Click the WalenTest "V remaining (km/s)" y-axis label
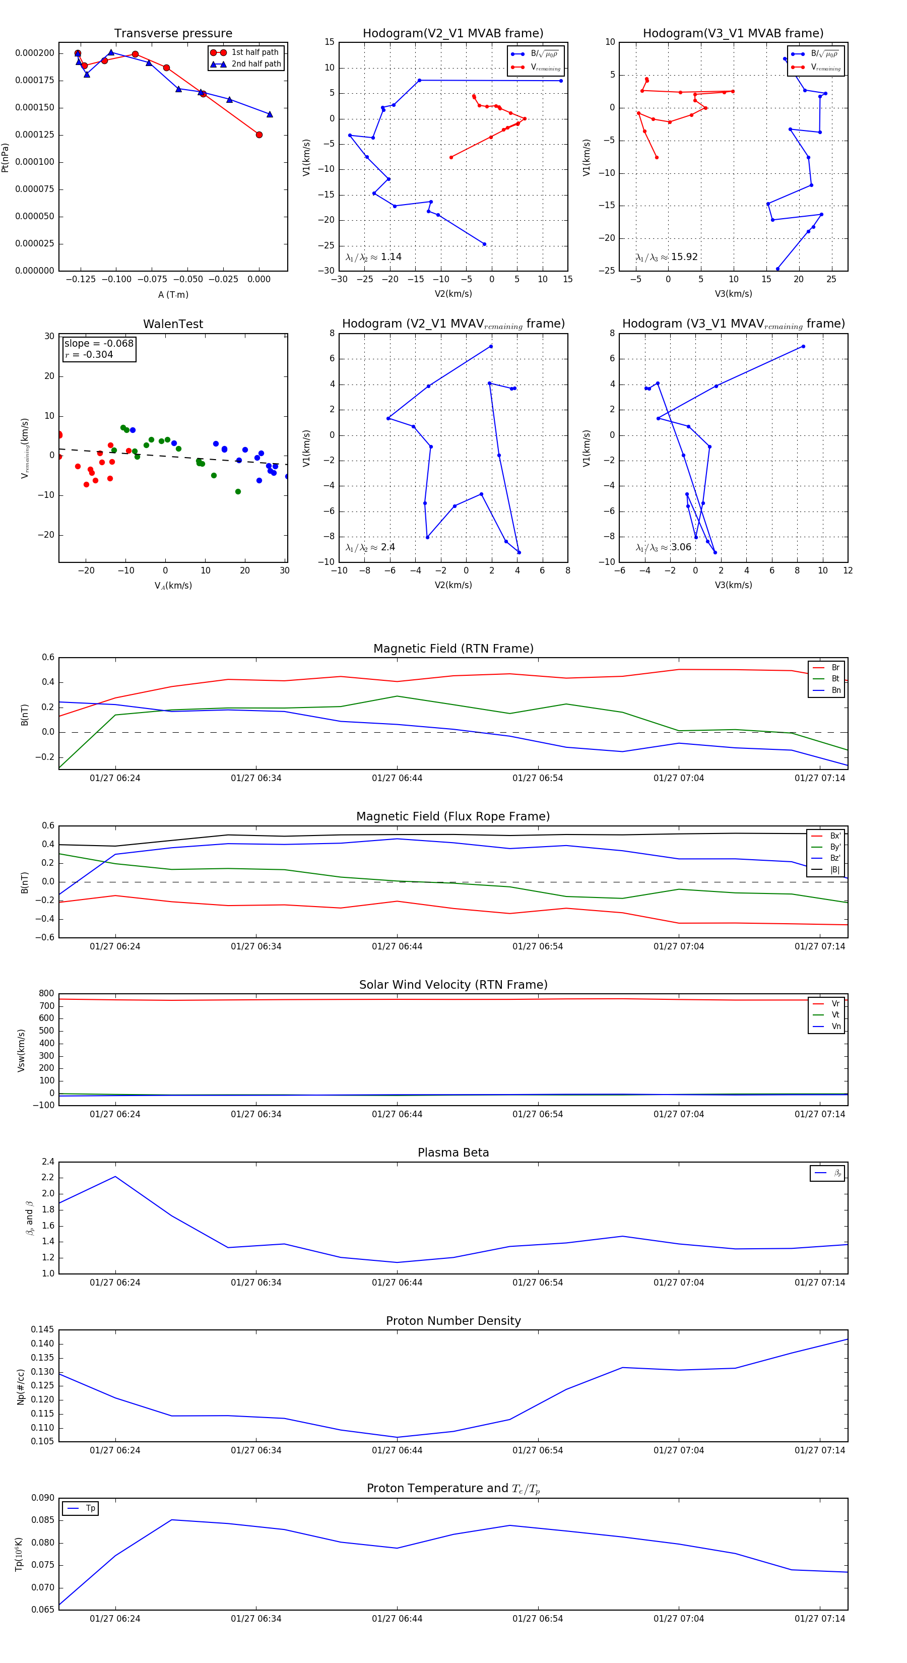The image size is (907, 1663). 25,448
